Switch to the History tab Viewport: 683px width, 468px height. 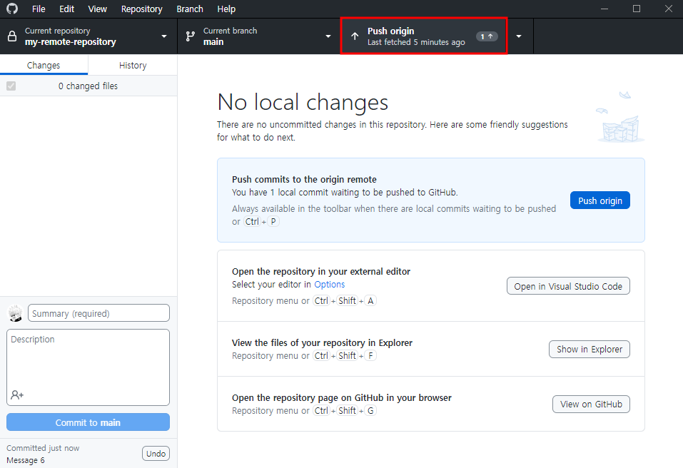133,66
